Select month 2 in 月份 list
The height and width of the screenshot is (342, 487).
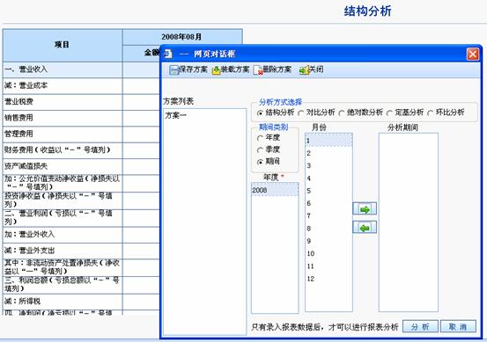tap(328, 153)
